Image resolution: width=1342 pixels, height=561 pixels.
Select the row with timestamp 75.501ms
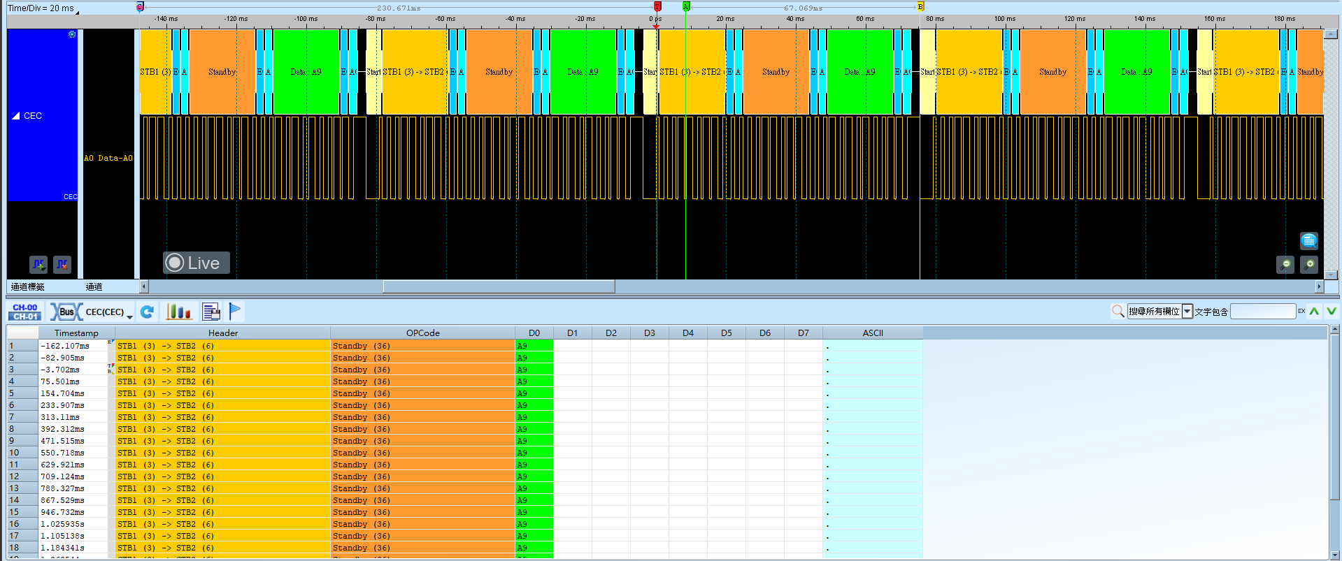pos(465,381)
